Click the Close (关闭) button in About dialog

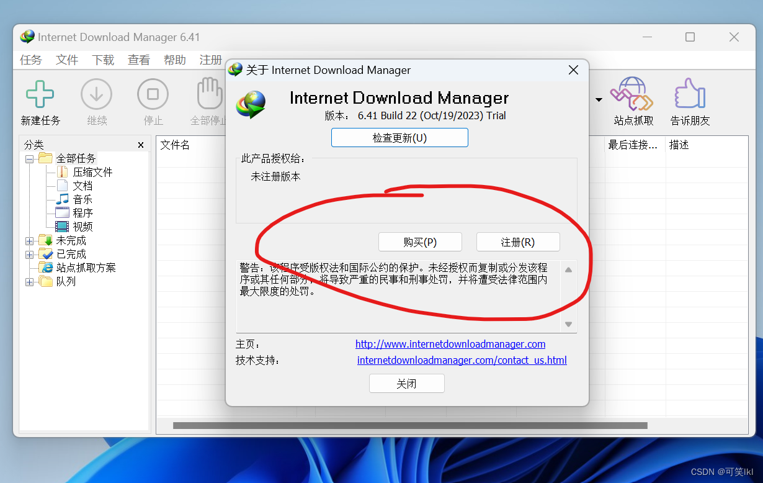tap(407, 384)
